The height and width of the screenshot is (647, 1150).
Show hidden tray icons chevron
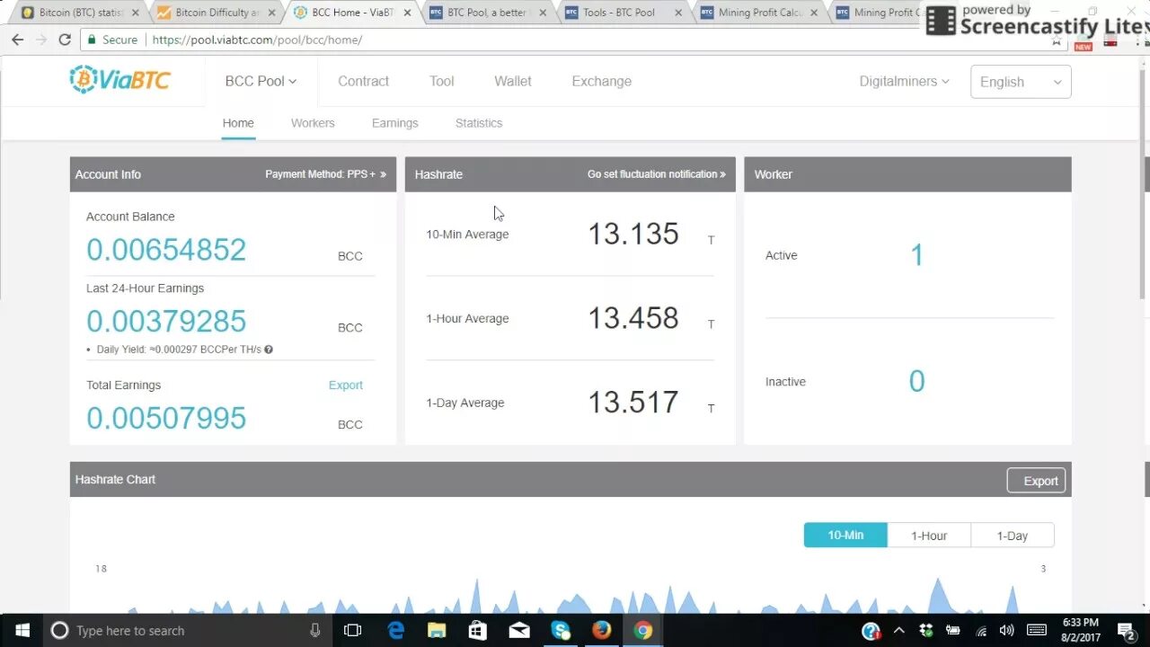(x=899, y=630)
